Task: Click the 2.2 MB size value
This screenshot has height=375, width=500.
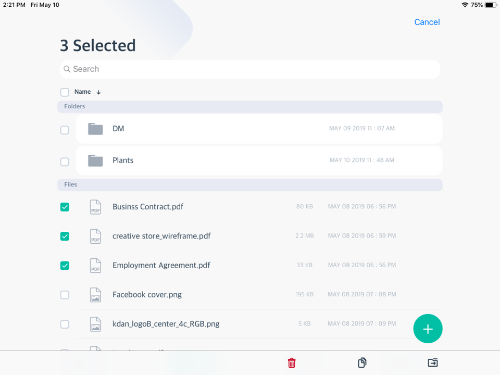Action: [305, 235]
